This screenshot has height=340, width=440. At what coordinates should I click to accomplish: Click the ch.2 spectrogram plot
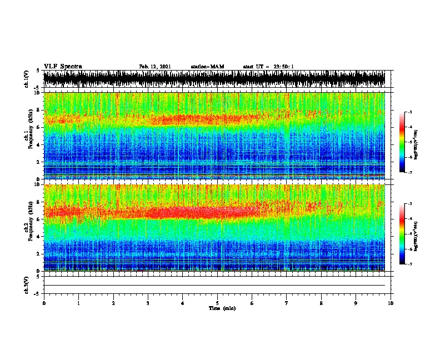pyautogui.click(x=214, y=228)
